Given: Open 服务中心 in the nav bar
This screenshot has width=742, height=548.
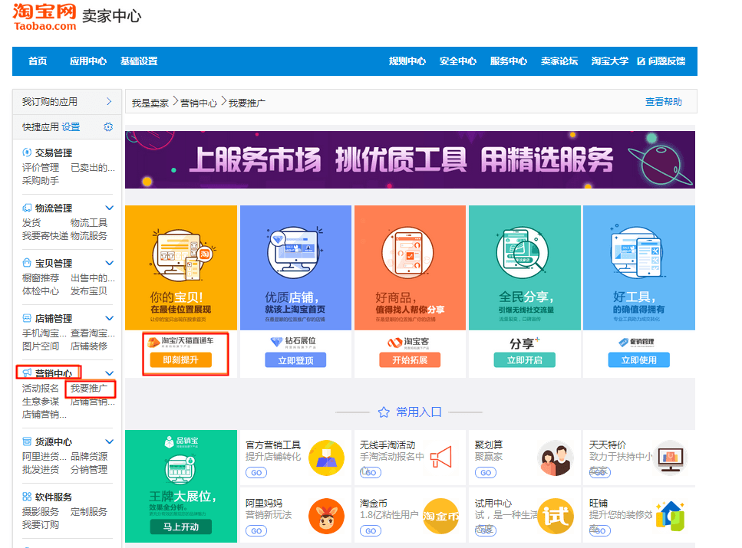Looking at the screenshot, I should (509, 61).
